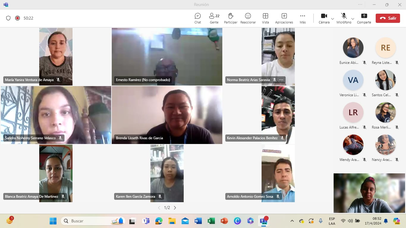This screenshot has height=228, width=406.
Task: Click the Reyna RE avatar
Action: coord(385,48)
